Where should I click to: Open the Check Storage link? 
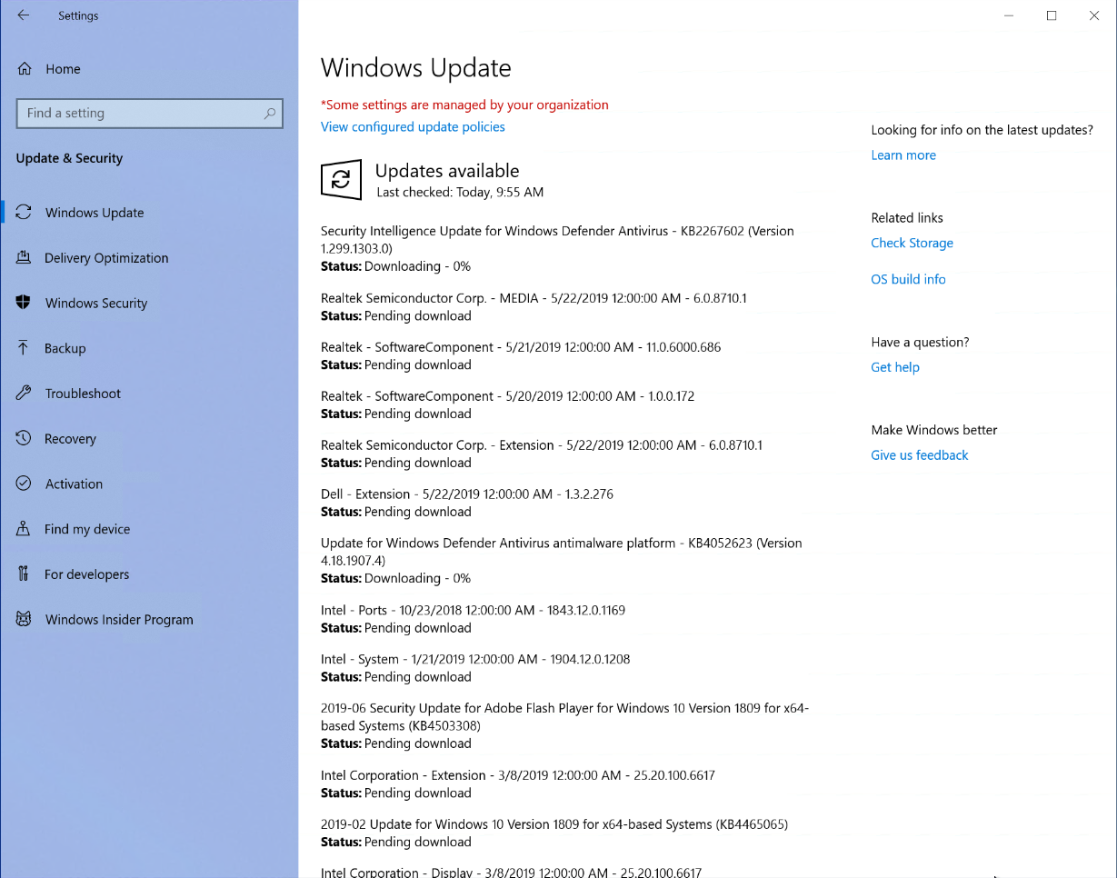point(912,244)
